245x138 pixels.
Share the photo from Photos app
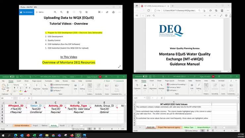[x=107, y=12]
